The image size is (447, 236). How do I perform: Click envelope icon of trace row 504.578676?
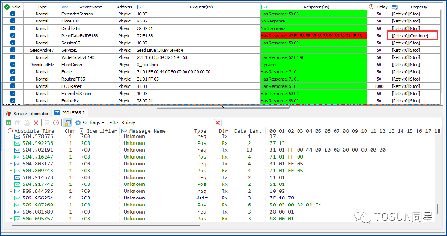[17, 137]
